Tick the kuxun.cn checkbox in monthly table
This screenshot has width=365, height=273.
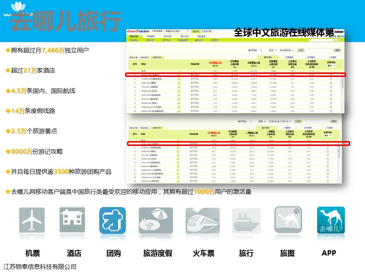click(x=331, y=99)
